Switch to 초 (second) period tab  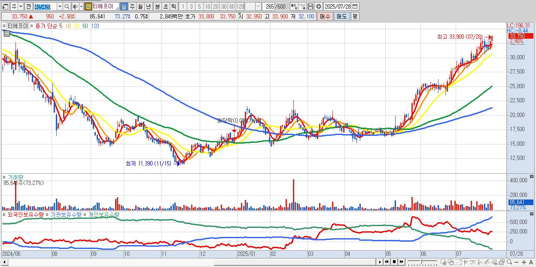pyautogui.click(x=165, y=6)
